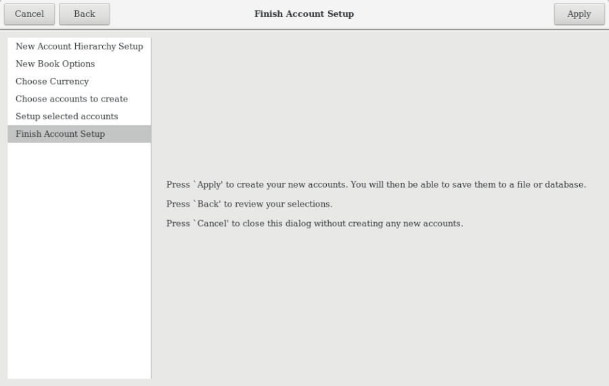Viewport: 609px width, 386px height.
Task: Highlight Finish Account Setup in the sidebar
Action: point(60,134)
